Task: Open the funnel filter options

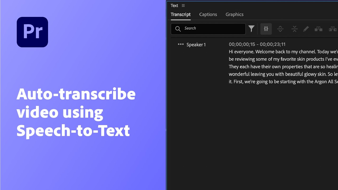Action: tap(251, 28)
